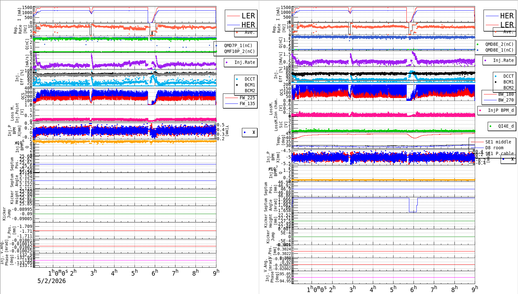Select DCCT legend in the left plot
Screen dimensions: 518x294
coord(250,79)
